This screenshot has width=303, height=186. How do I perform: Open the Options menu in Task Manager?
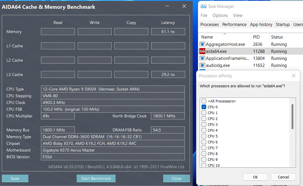click(220, 15)
